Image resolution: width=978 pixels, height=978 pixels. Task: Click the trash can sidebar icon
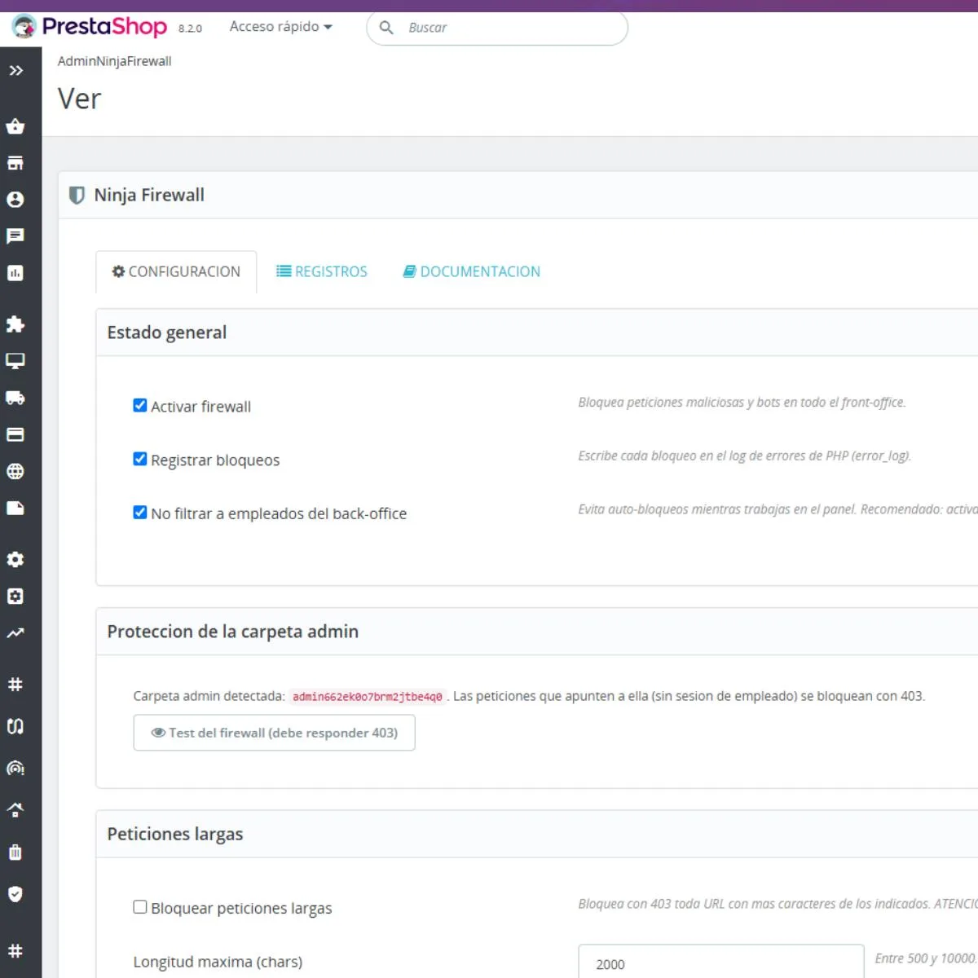(15, 852)
